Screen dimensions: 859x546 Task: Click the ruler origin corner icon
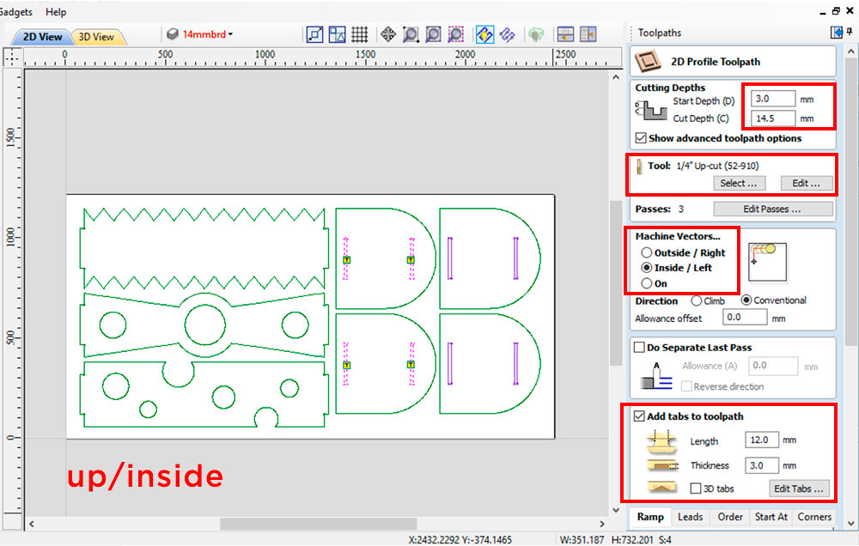[x=12, y=57]
